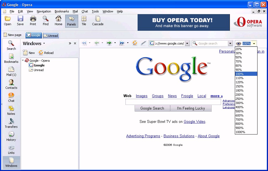Close the Windows panel with X

(75, 43)
